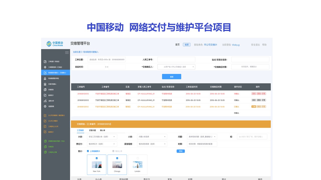
Task: Click 现场隐患问题输入 breadcrumb text
Action: [91, 52]
